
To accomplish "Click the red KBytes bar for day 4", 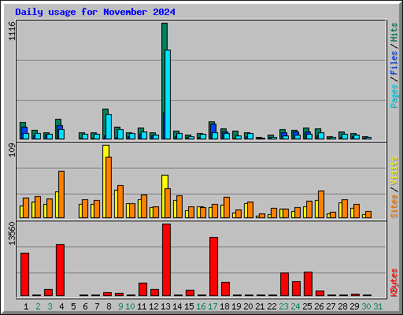I will point(60,270).
